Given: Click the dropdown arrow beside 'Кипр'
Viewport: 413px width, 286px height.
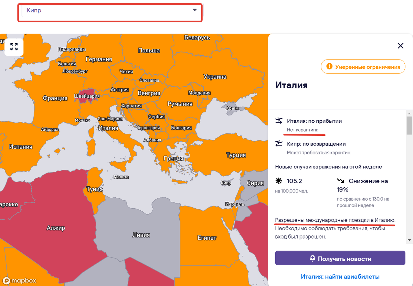Looking at the screenshot, I should click(195, 11).
